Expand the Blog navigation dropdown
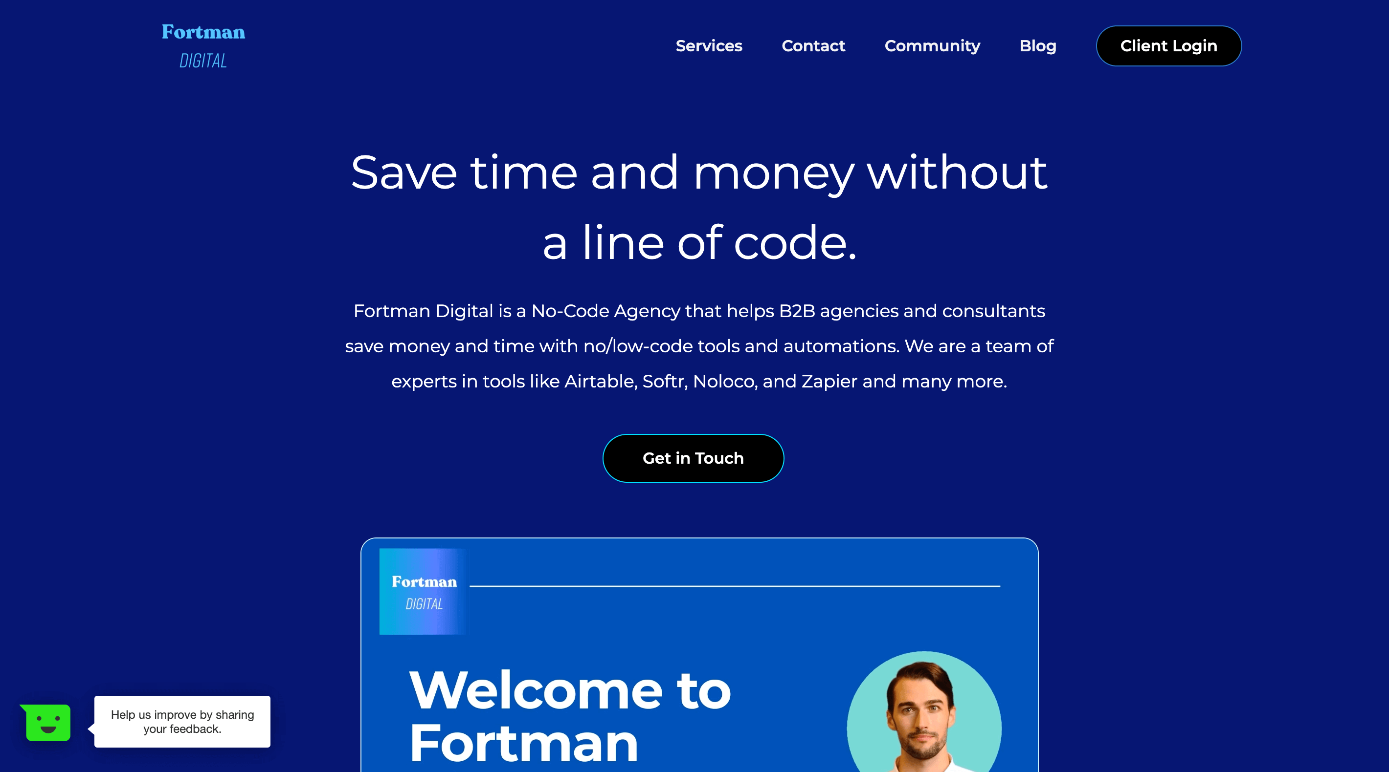This screenshot has width=1389, height=772. 1038,45
